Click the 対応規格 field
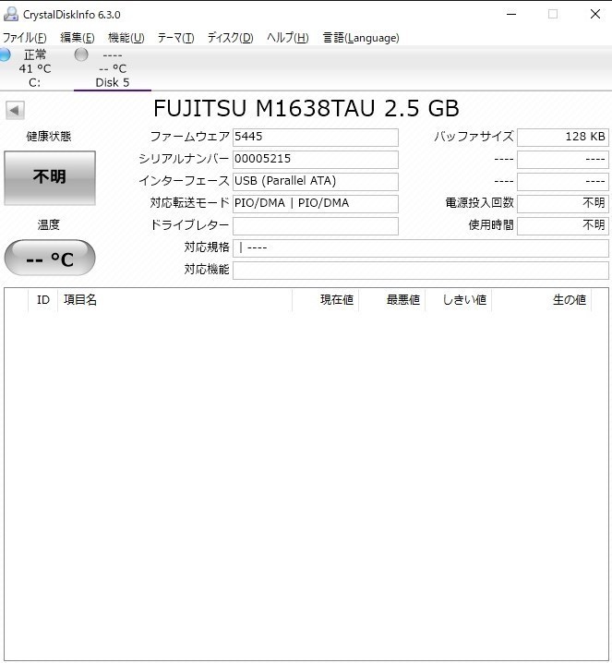 coord(421,247)
